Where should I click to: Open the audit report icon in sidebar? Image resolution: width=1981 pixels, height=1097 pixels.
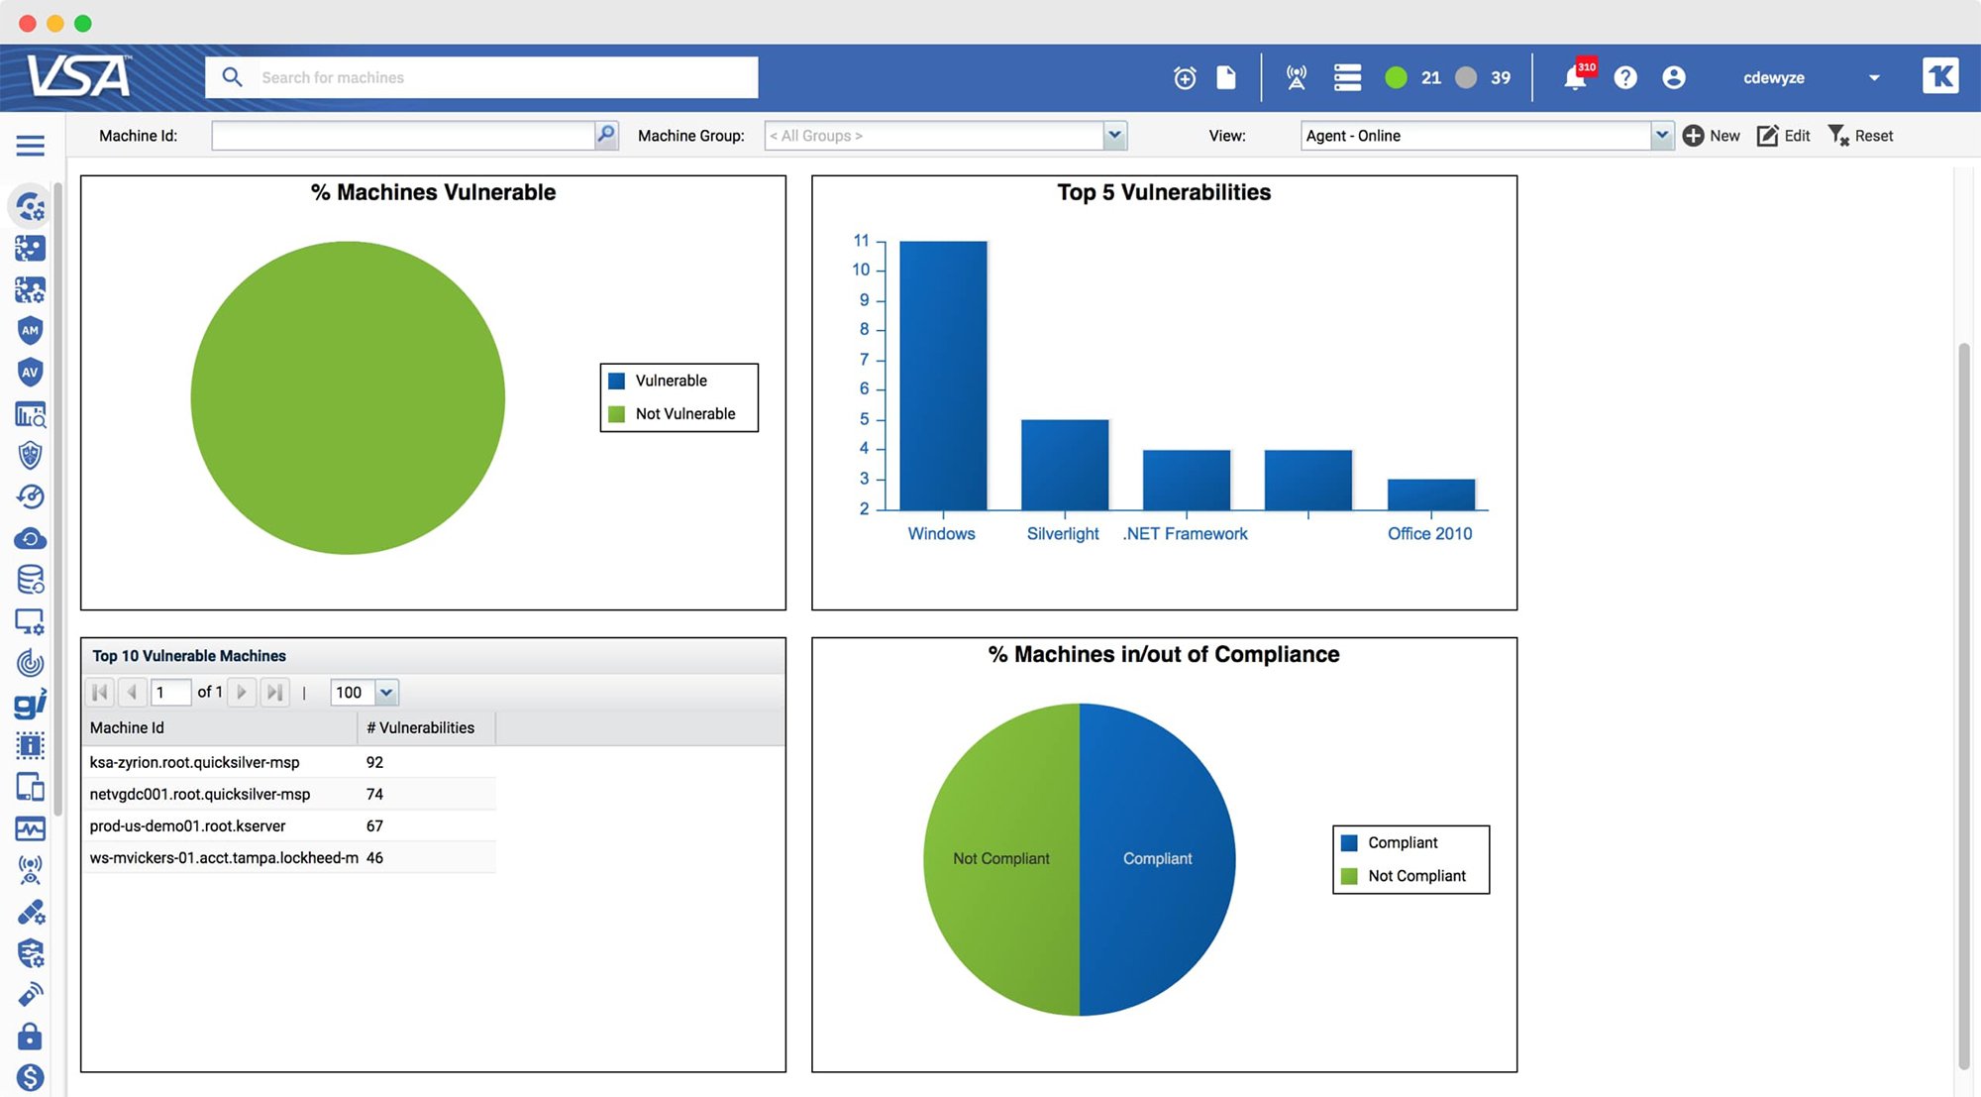(30, 414)
